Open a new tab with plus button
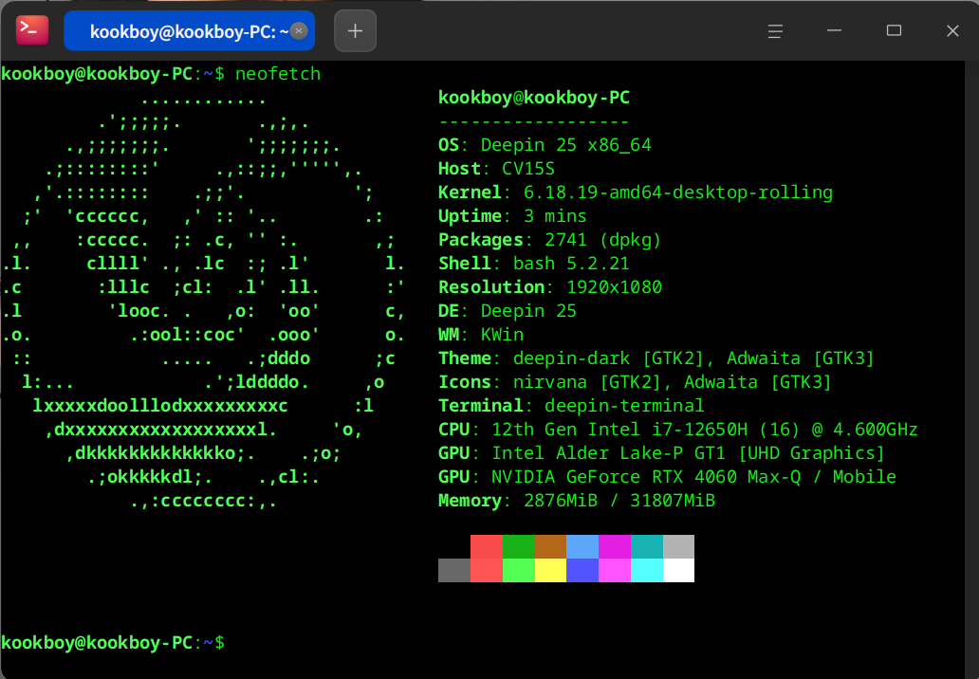The height and width of the screenshot is (679, 979). [355, 31]
